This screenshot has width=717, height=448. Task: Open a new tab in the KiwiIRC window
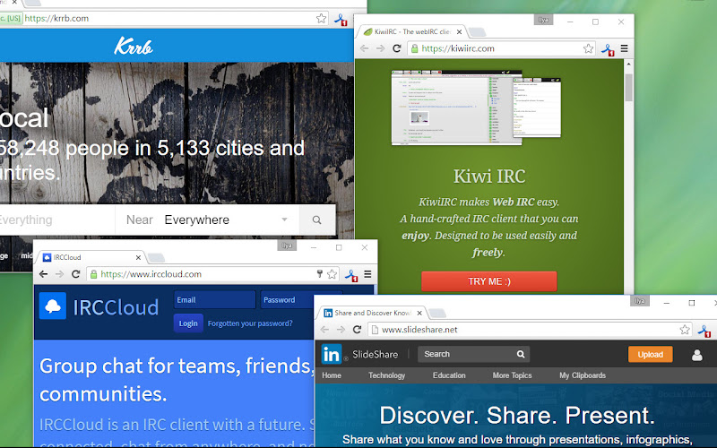(477, 32)
